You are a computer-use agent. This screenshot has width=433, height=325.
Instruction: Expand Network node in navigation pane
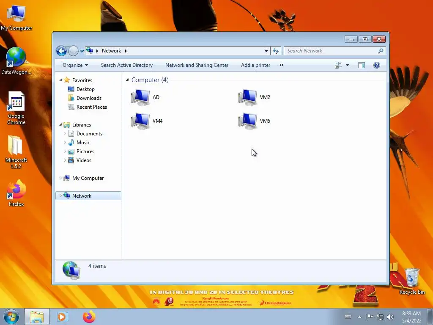click(60, 196)
